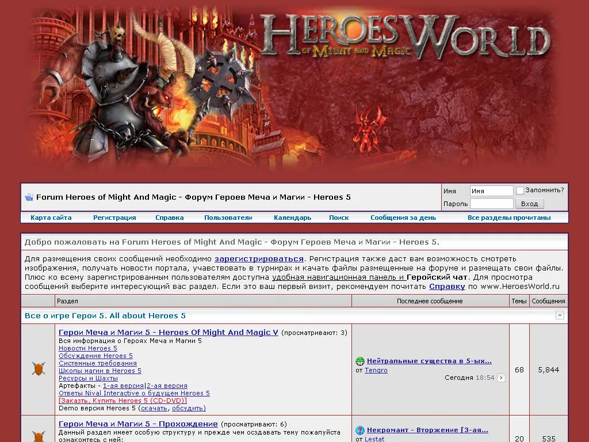Click the Темы column header
This screenshot has width=589, height=442.
coord(519,301)
